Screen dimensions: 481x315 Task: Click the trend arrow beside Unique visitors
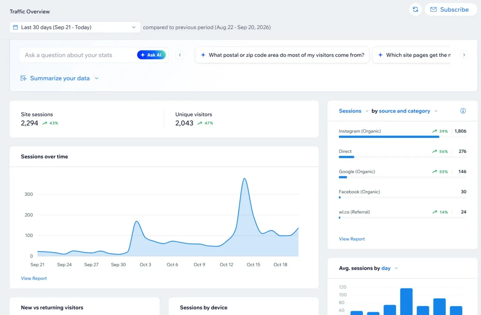click(200, 123)
